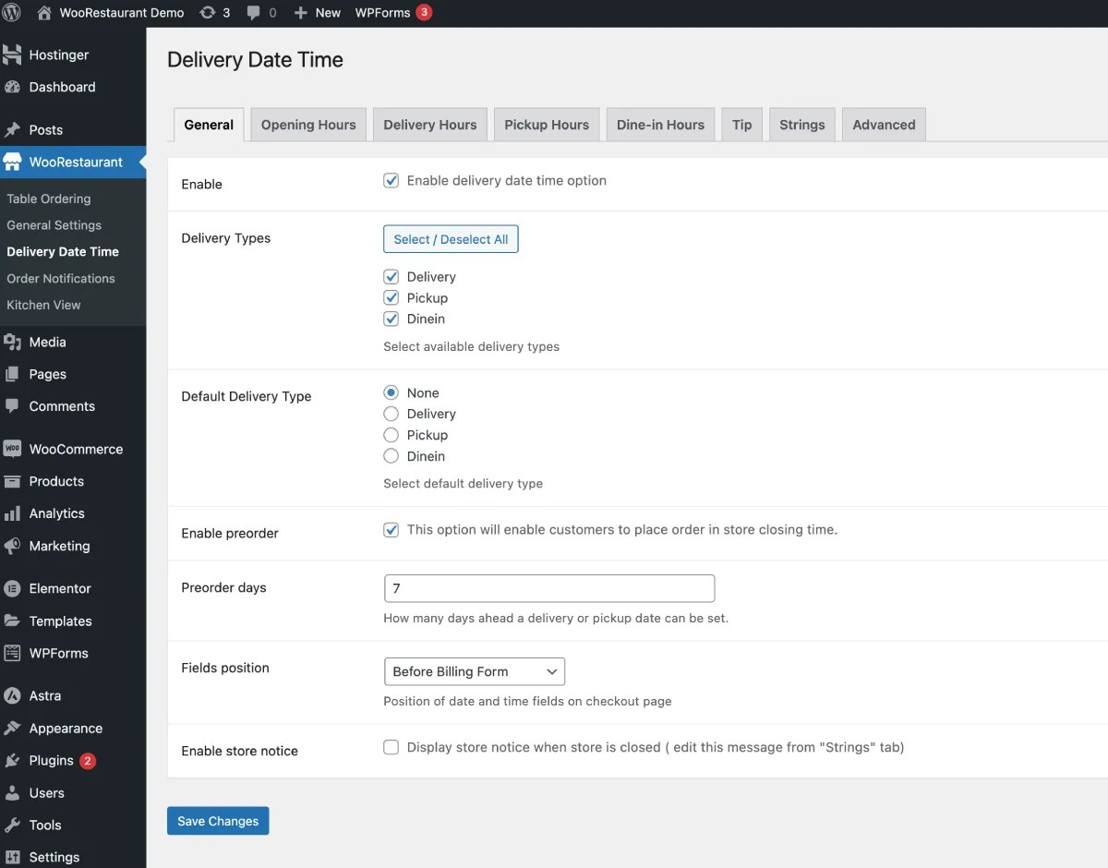Select the Elementor sidebar icon
The width and height of the screenshot is (1108, 868).
(61, 588)
